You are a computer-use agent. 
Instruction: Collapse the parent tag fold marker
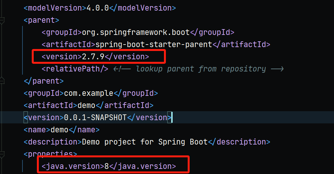(x=2, y=21)
